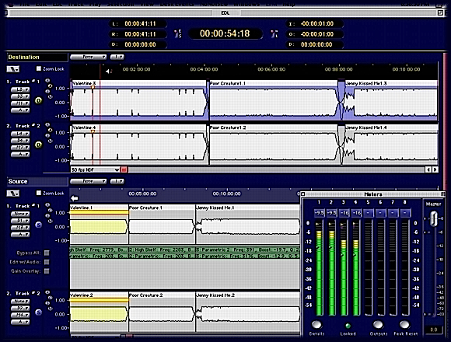Click the speaker icon in Destination timeline ruler
The width and height of the screenshot is (451, 342).
click(x=108, y=71)
